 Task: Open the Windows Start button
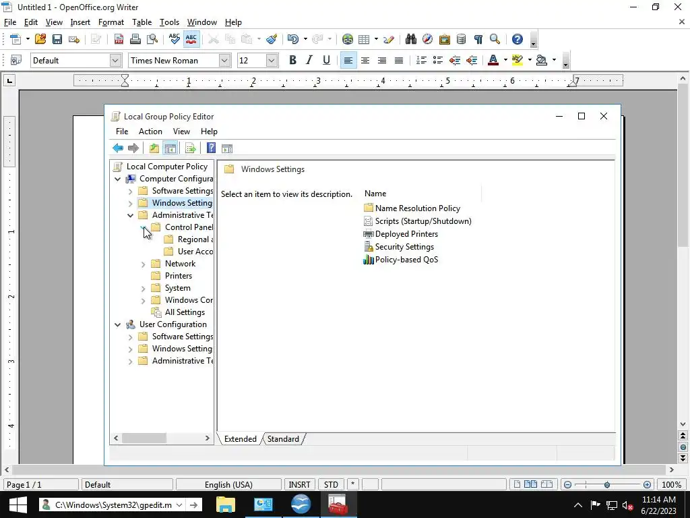click(x=18, y=505)
